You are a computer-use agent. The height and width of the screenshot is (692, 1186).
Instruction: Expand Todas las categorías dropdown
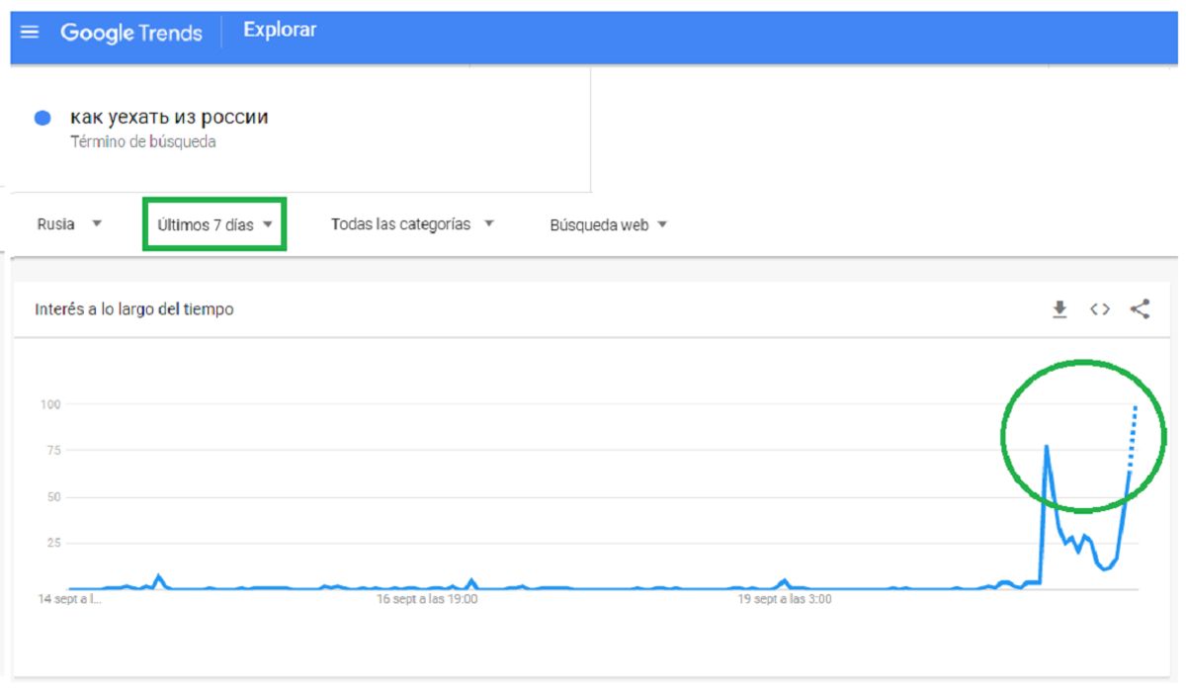[x=412, y=224]
